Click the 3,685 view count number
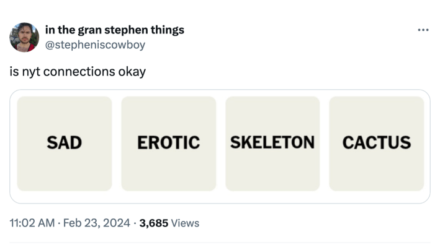The height and width of the screenshot is (250, 440). coord(153,223)
